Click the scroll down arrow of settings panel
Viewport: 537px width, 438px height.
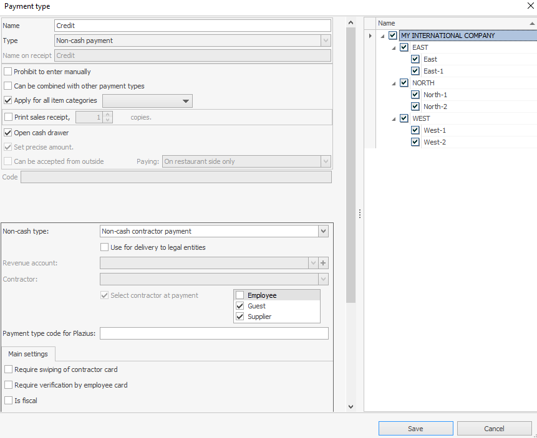(350, 406)
